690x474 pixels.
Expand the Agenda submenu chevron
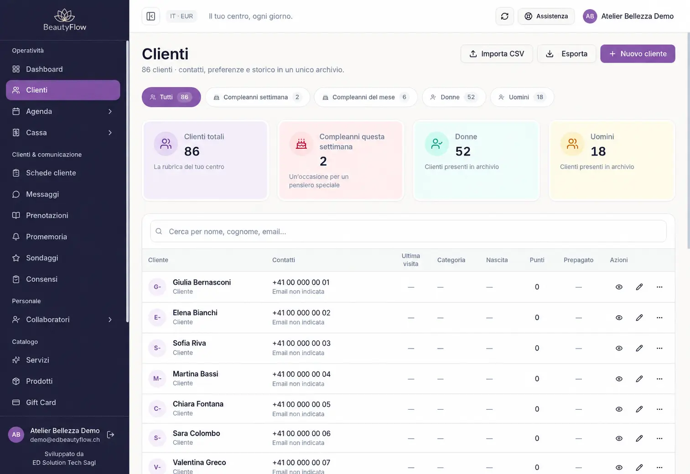click(x=110, y=111)
